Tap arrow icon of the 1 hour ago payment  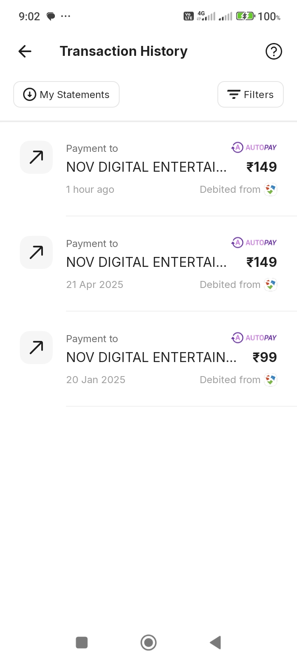(36, 157)
